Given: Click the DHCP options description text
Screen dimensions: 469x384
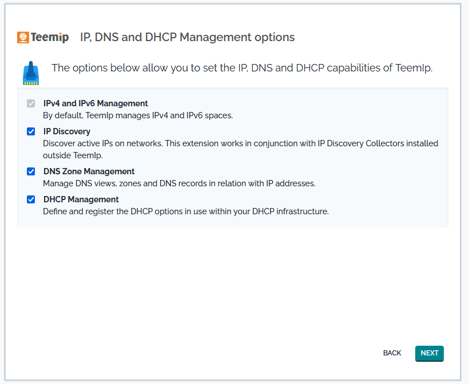Looking at the screenshot, I should click(x=186, y=211).
